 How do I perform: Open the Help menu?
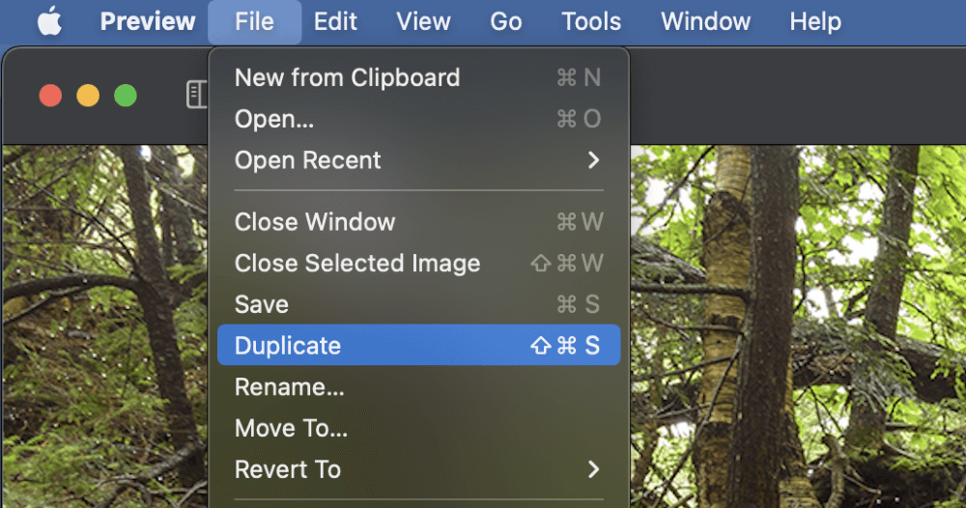[815, 21]
